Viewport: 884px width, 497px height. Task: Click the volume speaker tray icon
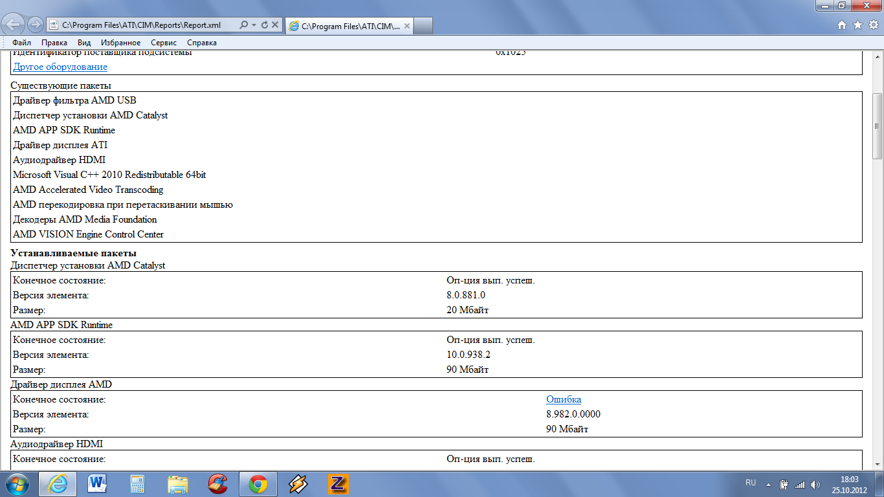(x=815, y=483)
